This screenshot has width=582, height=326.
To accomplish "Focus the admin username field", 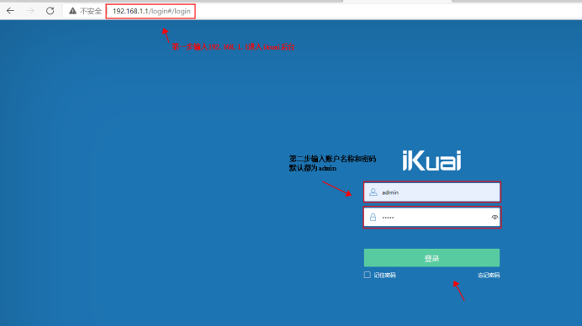I will pos(432,192).
